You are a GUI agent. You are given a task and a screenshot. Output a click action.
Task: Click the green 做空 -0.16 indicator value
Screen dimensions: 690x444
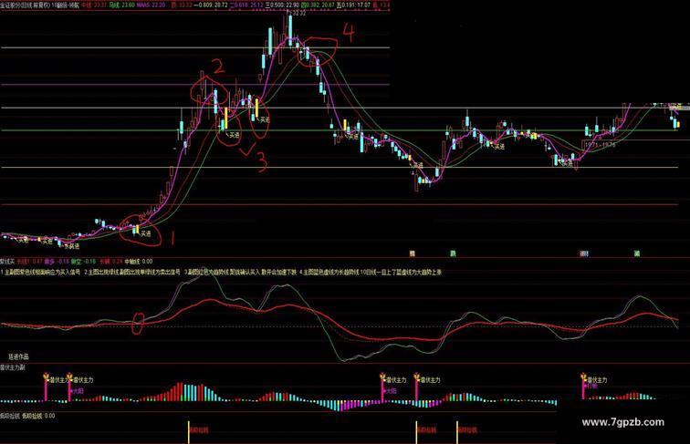point(83,261)
